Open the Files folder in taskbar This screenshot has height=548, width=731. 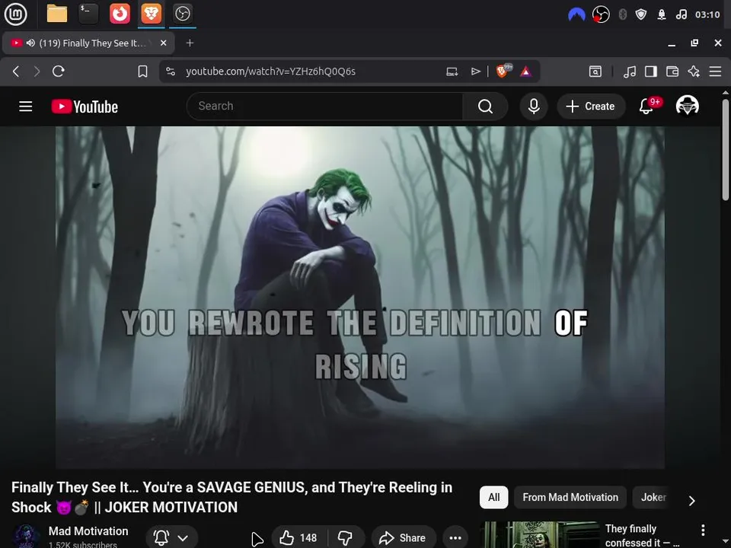click(57, 14)
